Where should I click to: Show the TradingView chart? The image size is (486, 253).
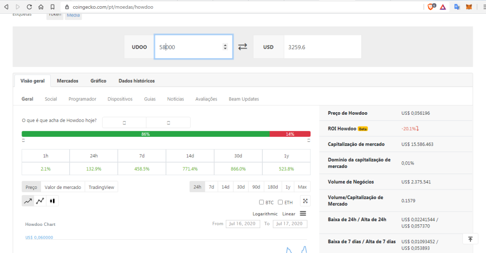101,187
